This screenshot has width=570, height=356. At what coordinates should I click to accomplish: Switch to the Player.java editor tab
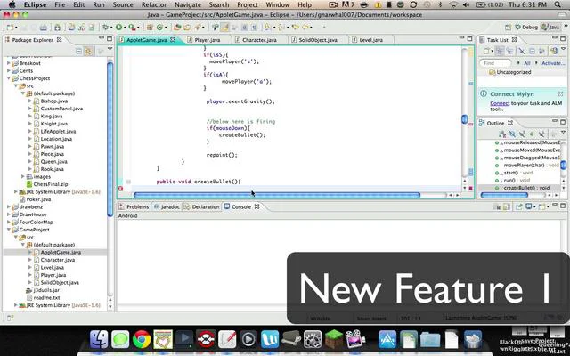208,40
